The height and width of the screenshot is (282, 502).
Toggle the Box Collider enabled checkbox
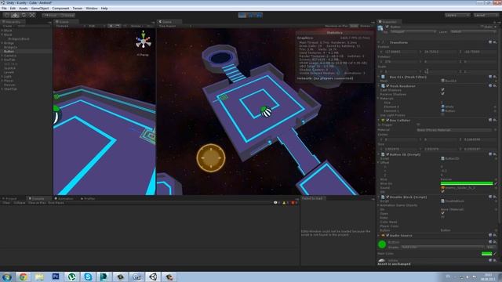[387, 120]
